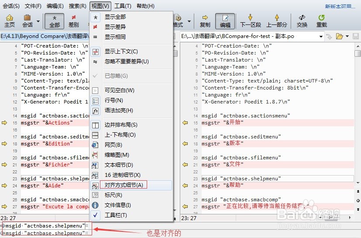
Task: Click copy-to-right arrow on line 18
Action: (x=4, y=144)
